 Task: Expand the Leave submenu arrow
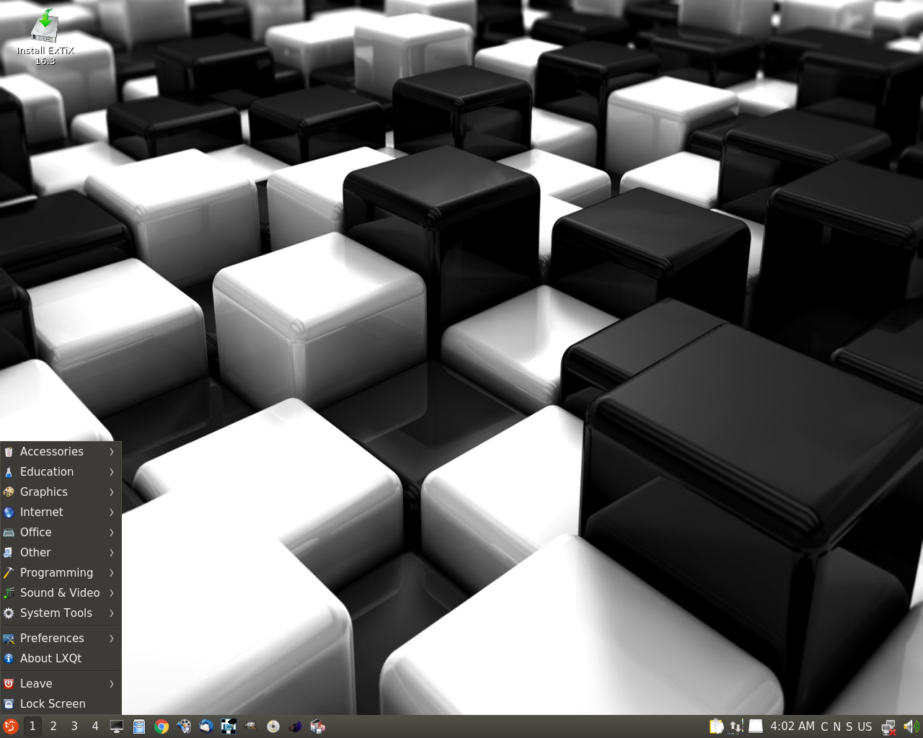[x=112, y=684]
